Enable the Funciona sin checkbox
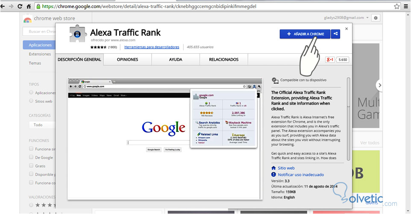The image size is (411, 214). click(x=31, y=149)
